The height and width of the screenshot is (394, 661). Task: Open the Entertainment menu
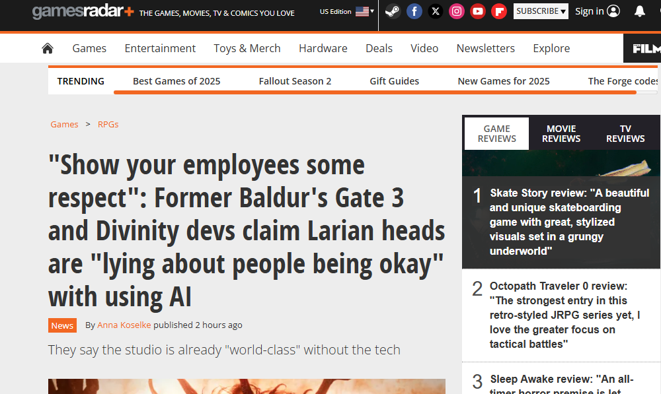[160, 48]
